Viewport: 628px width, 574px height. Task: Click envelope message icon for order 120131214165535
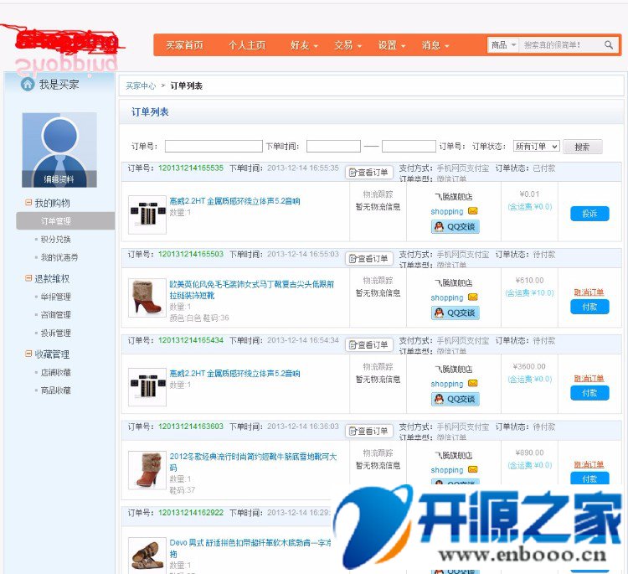(473, 211)
